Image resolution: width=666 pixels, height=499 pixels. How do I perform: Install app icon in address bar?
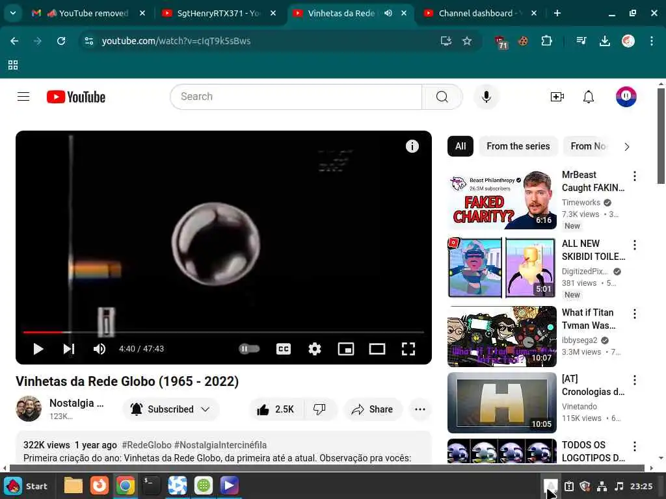(446, 41)
